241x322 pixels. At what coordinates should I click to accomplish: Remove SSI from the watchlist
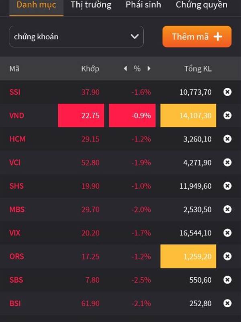pyautogui.click(x=227, y=92)
